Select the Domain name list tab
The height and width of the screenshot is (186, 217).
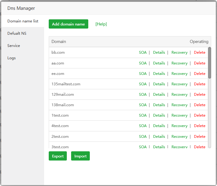click(x=23, y=21)
